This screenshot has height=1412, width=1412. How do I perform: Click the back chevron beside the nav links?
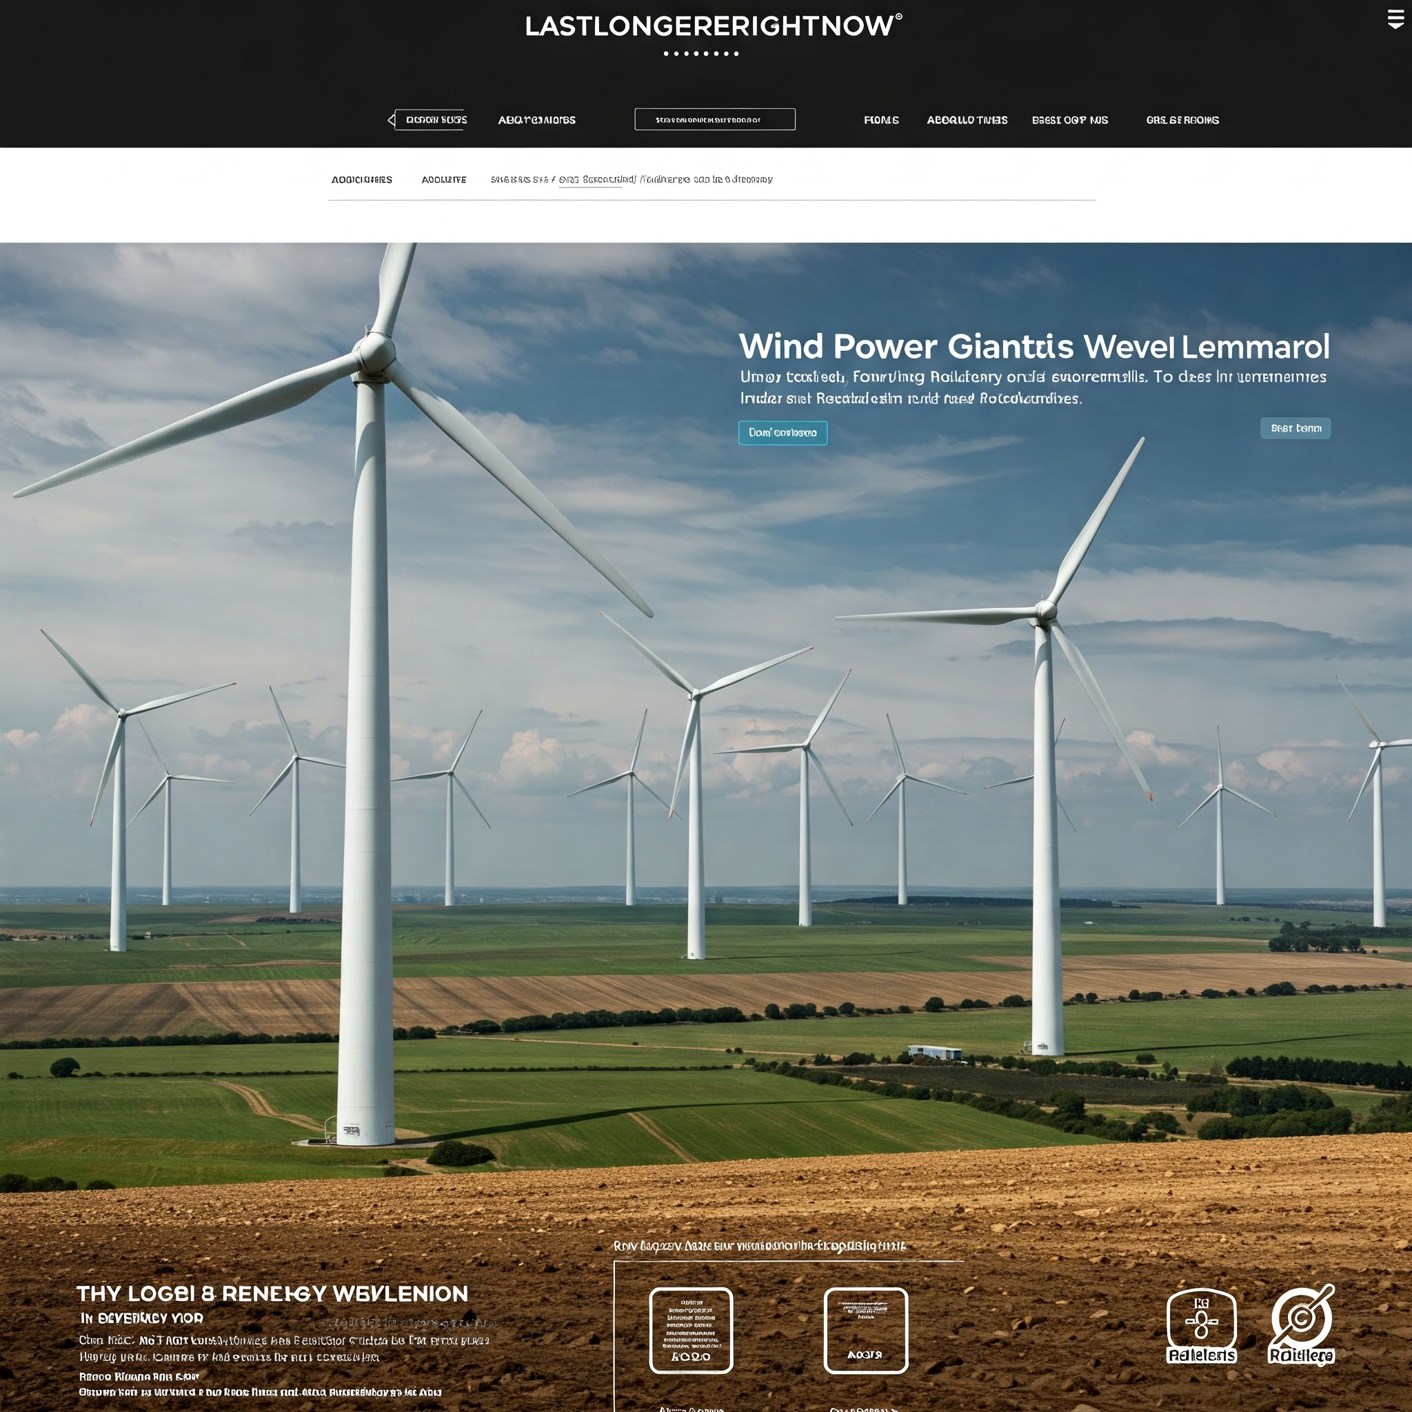(x=390, y=119)
